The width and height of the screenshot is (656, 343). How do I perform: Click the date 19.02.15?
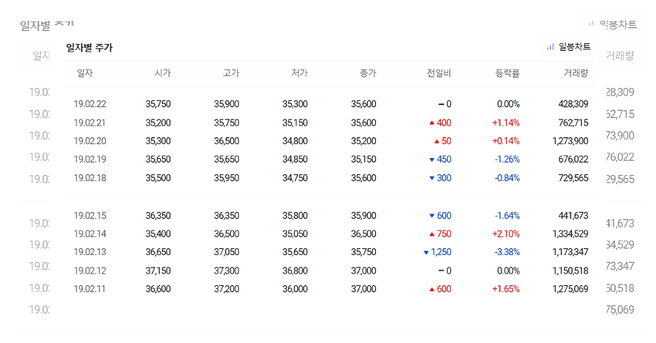tap(90, 216)
